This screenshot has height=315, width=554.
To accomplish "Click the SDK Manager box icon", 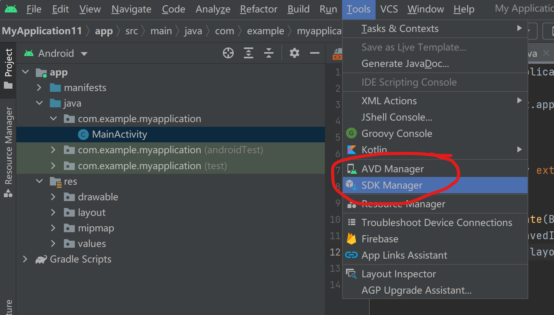I will point(351,185).
